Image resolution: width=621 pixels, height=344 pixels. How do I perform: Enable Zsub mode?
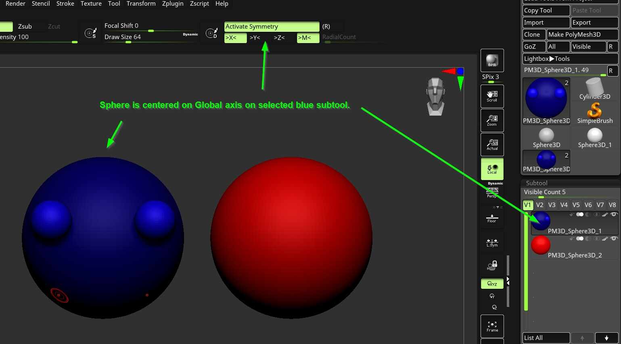click(x=25, y=27)
